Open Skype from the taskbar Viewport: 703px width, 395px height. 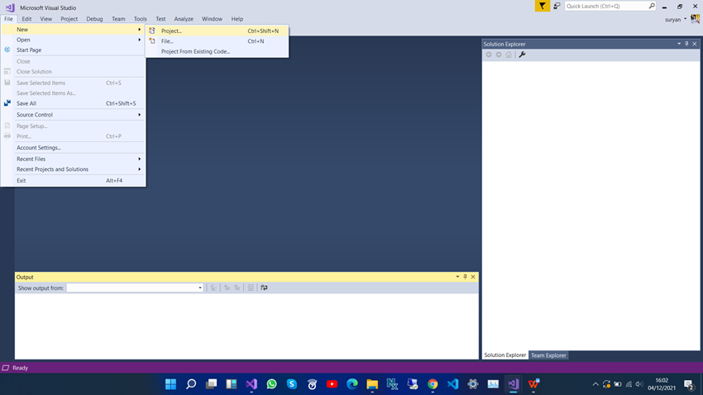[x=292, y=384]
